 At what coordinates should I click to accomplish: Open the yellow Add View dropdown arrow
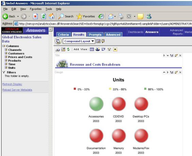(115, 49)
